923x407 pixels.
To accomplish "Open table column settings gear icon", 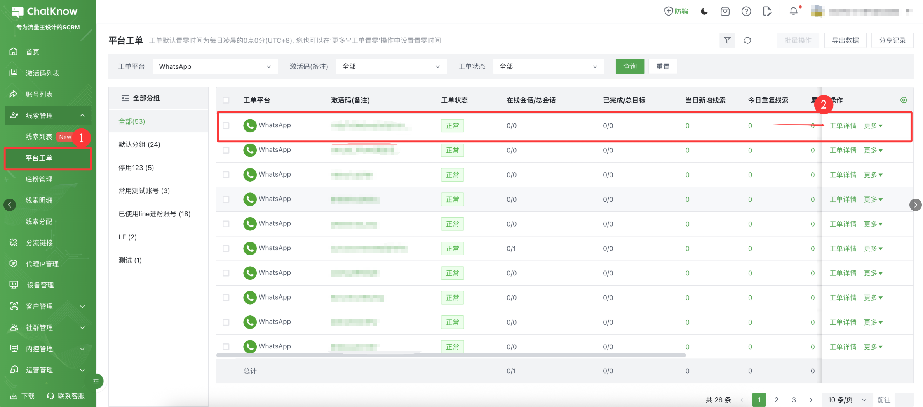I will click(x=904, y=100).
